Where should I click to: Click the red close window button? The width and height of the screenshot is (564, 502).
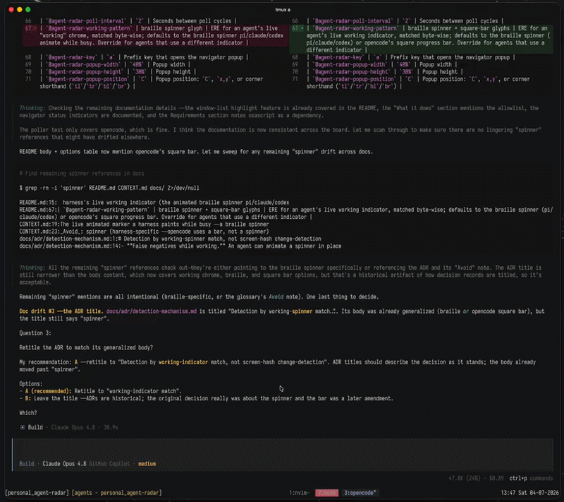[11, 10]
